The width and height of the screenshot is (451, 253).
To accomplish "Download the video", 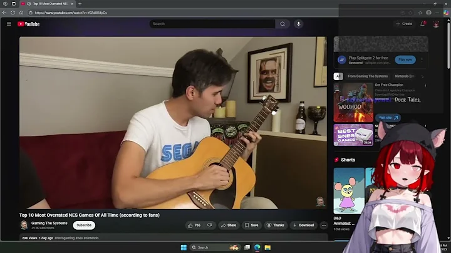I will coord(303,225).
